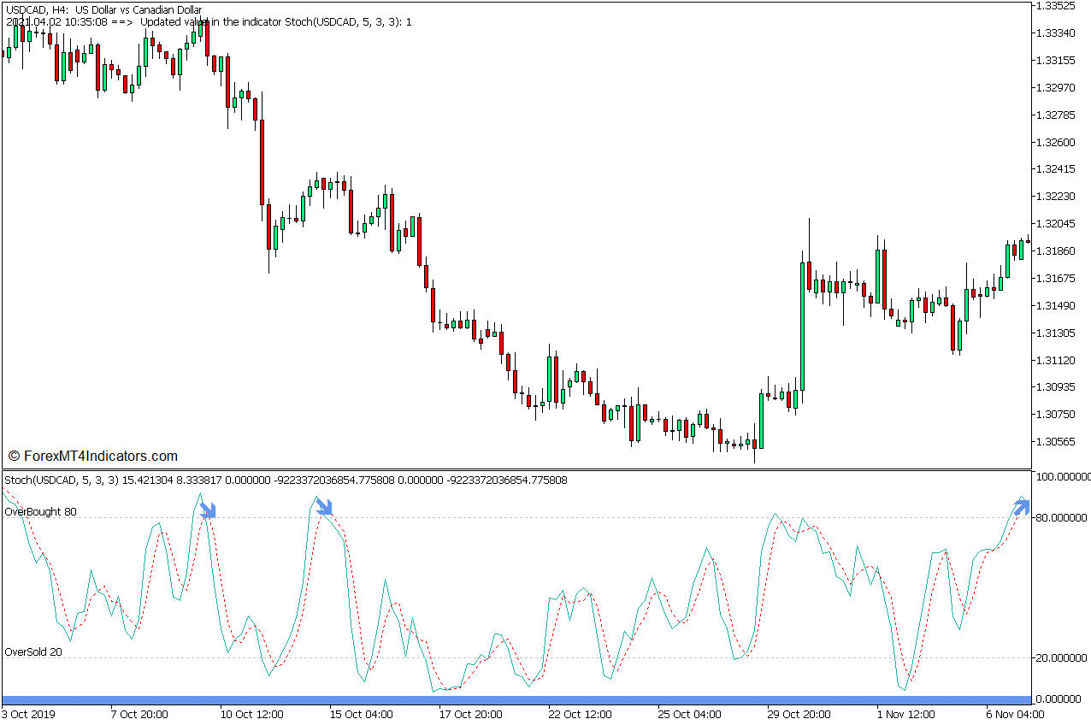1091x725 pixels.
Task: Click the 6 Nov 04:00 time axis label
Action: (x=1015, y=714)
